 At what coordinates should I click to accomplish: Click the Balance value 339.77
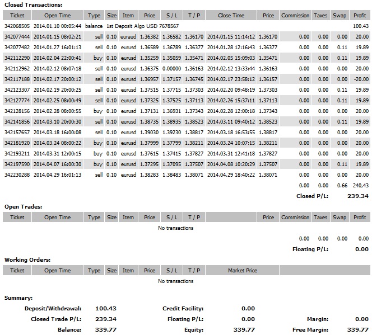click(106, 330)
